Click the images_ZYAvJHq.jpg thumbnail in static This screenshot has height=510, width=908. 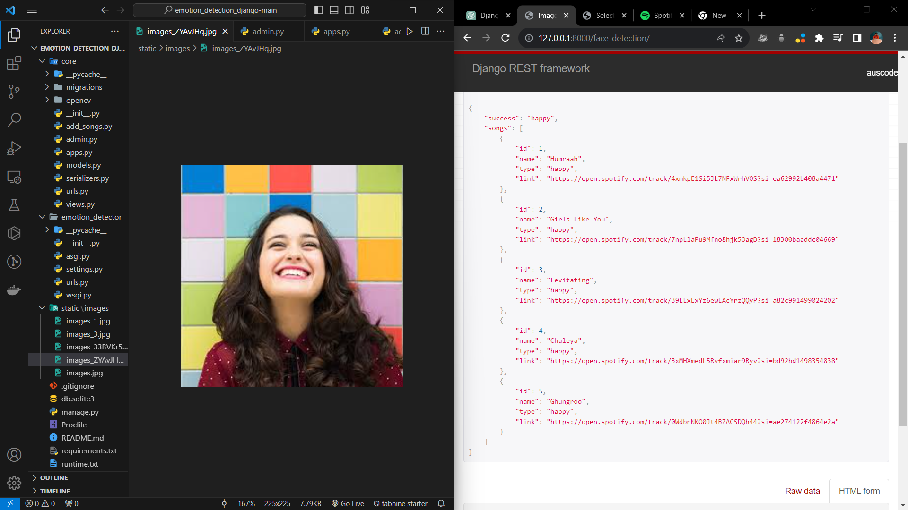[96, 360]
